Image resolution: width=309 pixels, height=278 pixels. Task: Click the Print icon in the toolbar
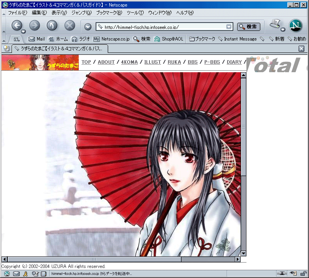point(275,24)
